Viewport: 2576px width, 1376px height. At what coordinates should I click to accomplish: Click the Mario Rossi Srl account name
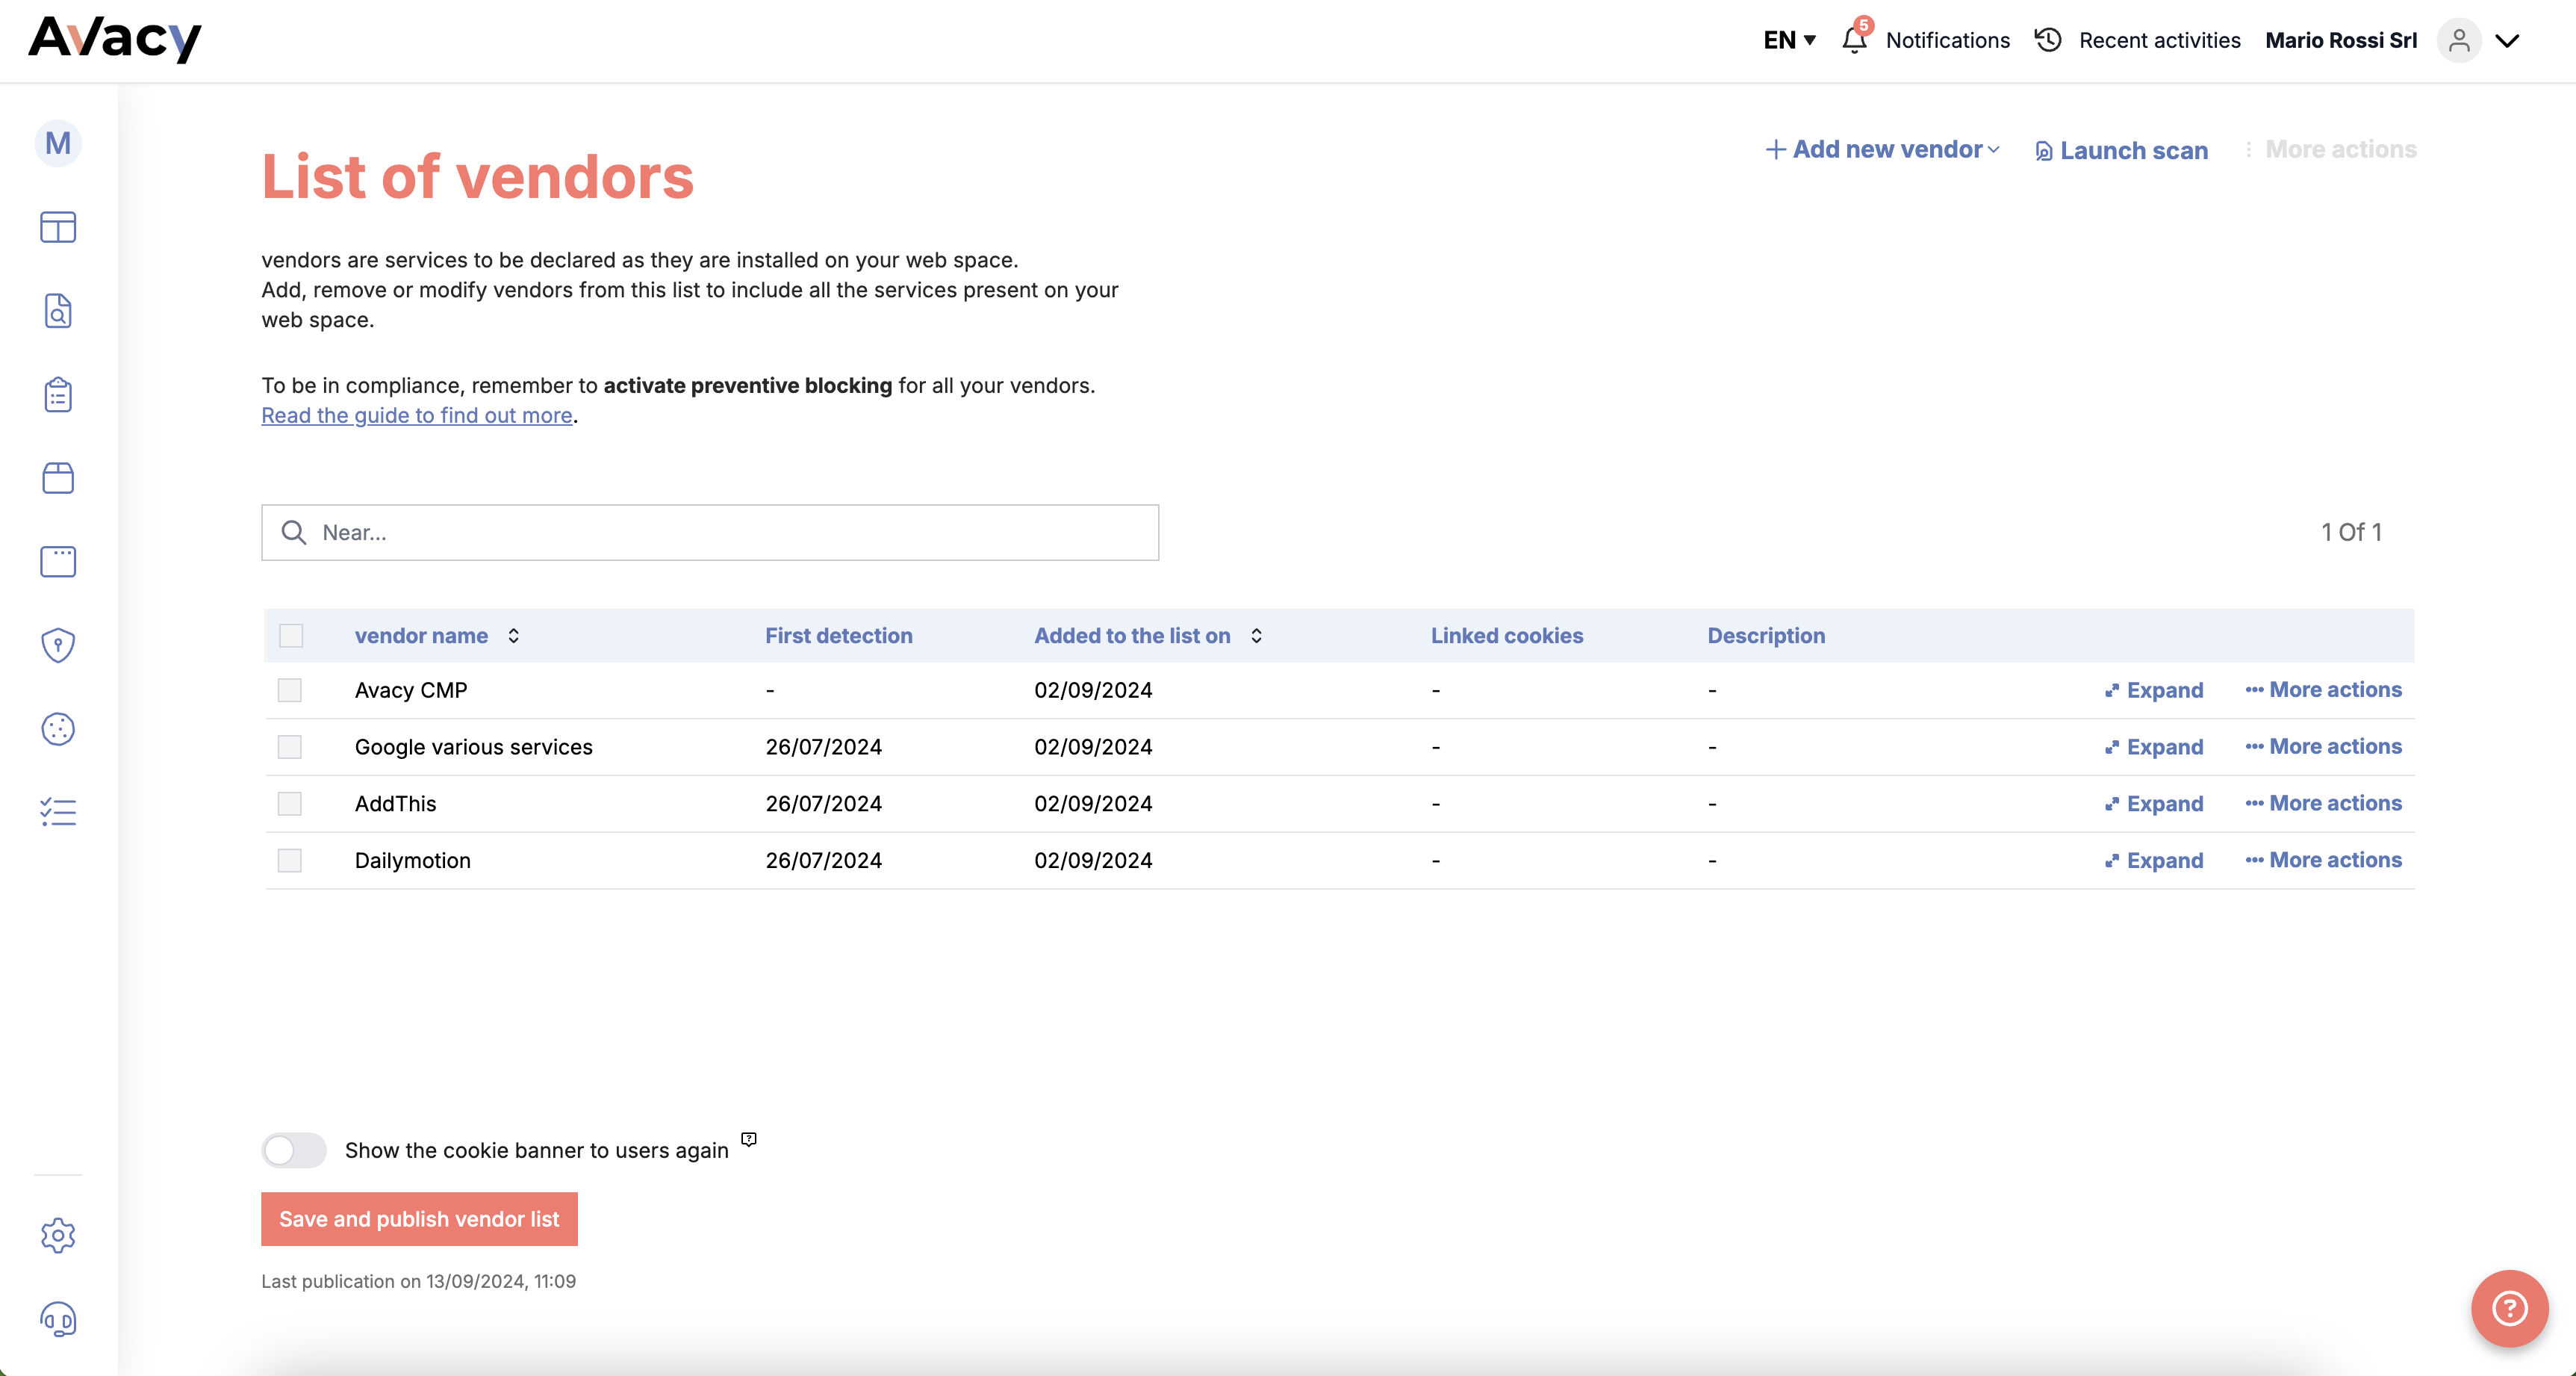pos(2341,40)
